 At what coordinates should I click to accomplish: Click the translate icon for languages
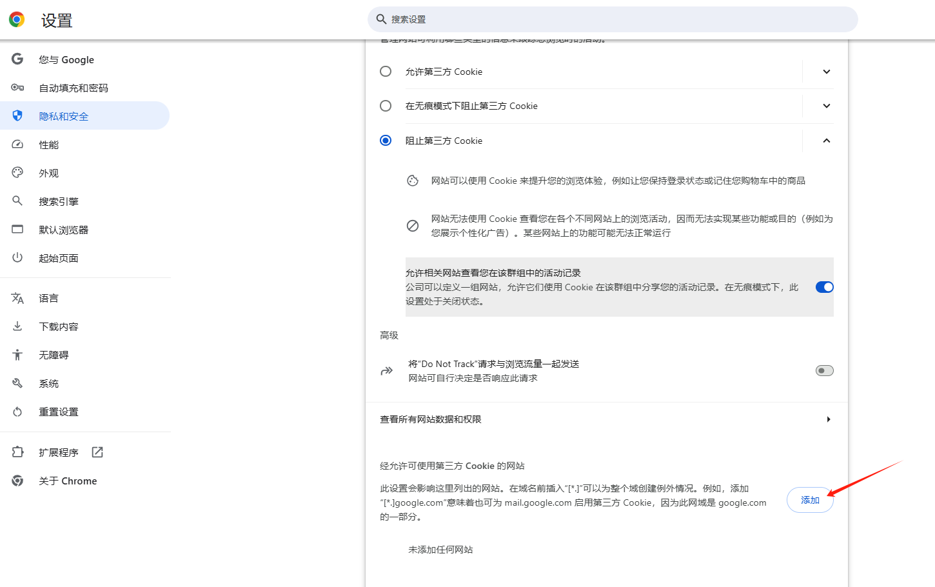coord(17,298)
